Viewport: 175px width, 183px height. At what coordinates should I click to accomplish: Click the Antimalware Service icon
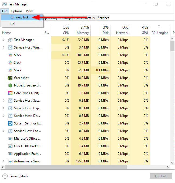(10, 161)
